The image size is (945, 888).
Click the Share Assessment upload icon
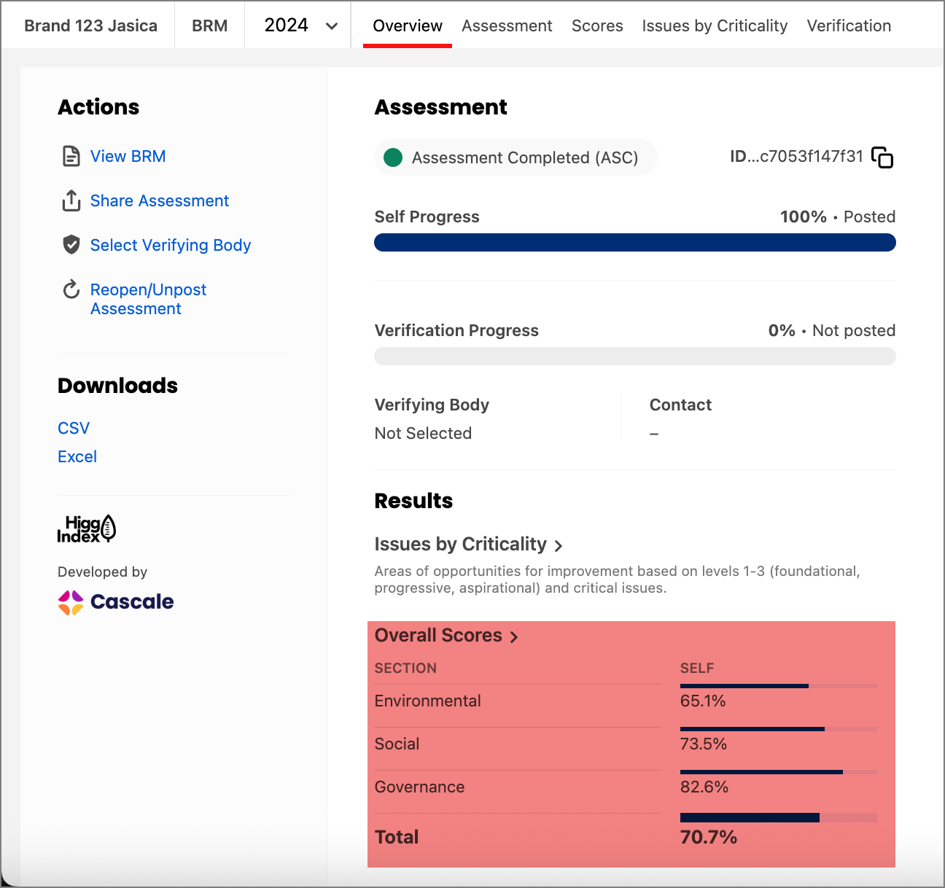[71, 200]
